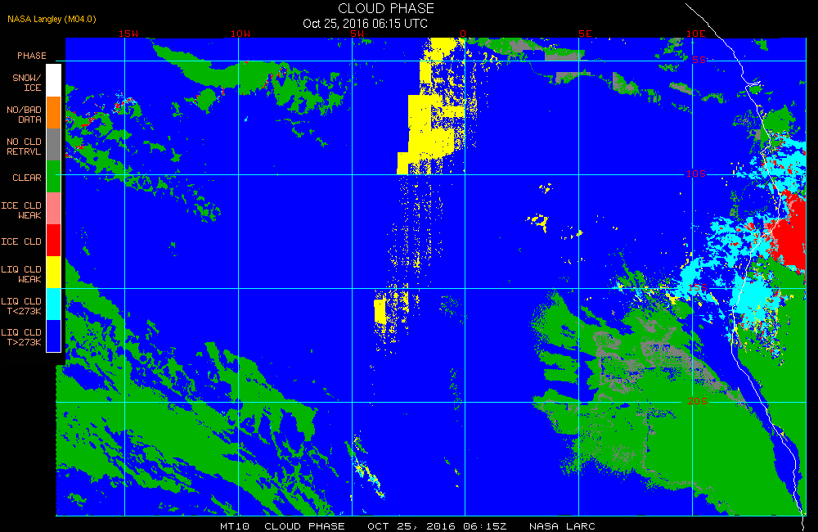The image size is (818, 532).
Task: Click the CLOUD PHASE title text
Action: tap(386, 8)
